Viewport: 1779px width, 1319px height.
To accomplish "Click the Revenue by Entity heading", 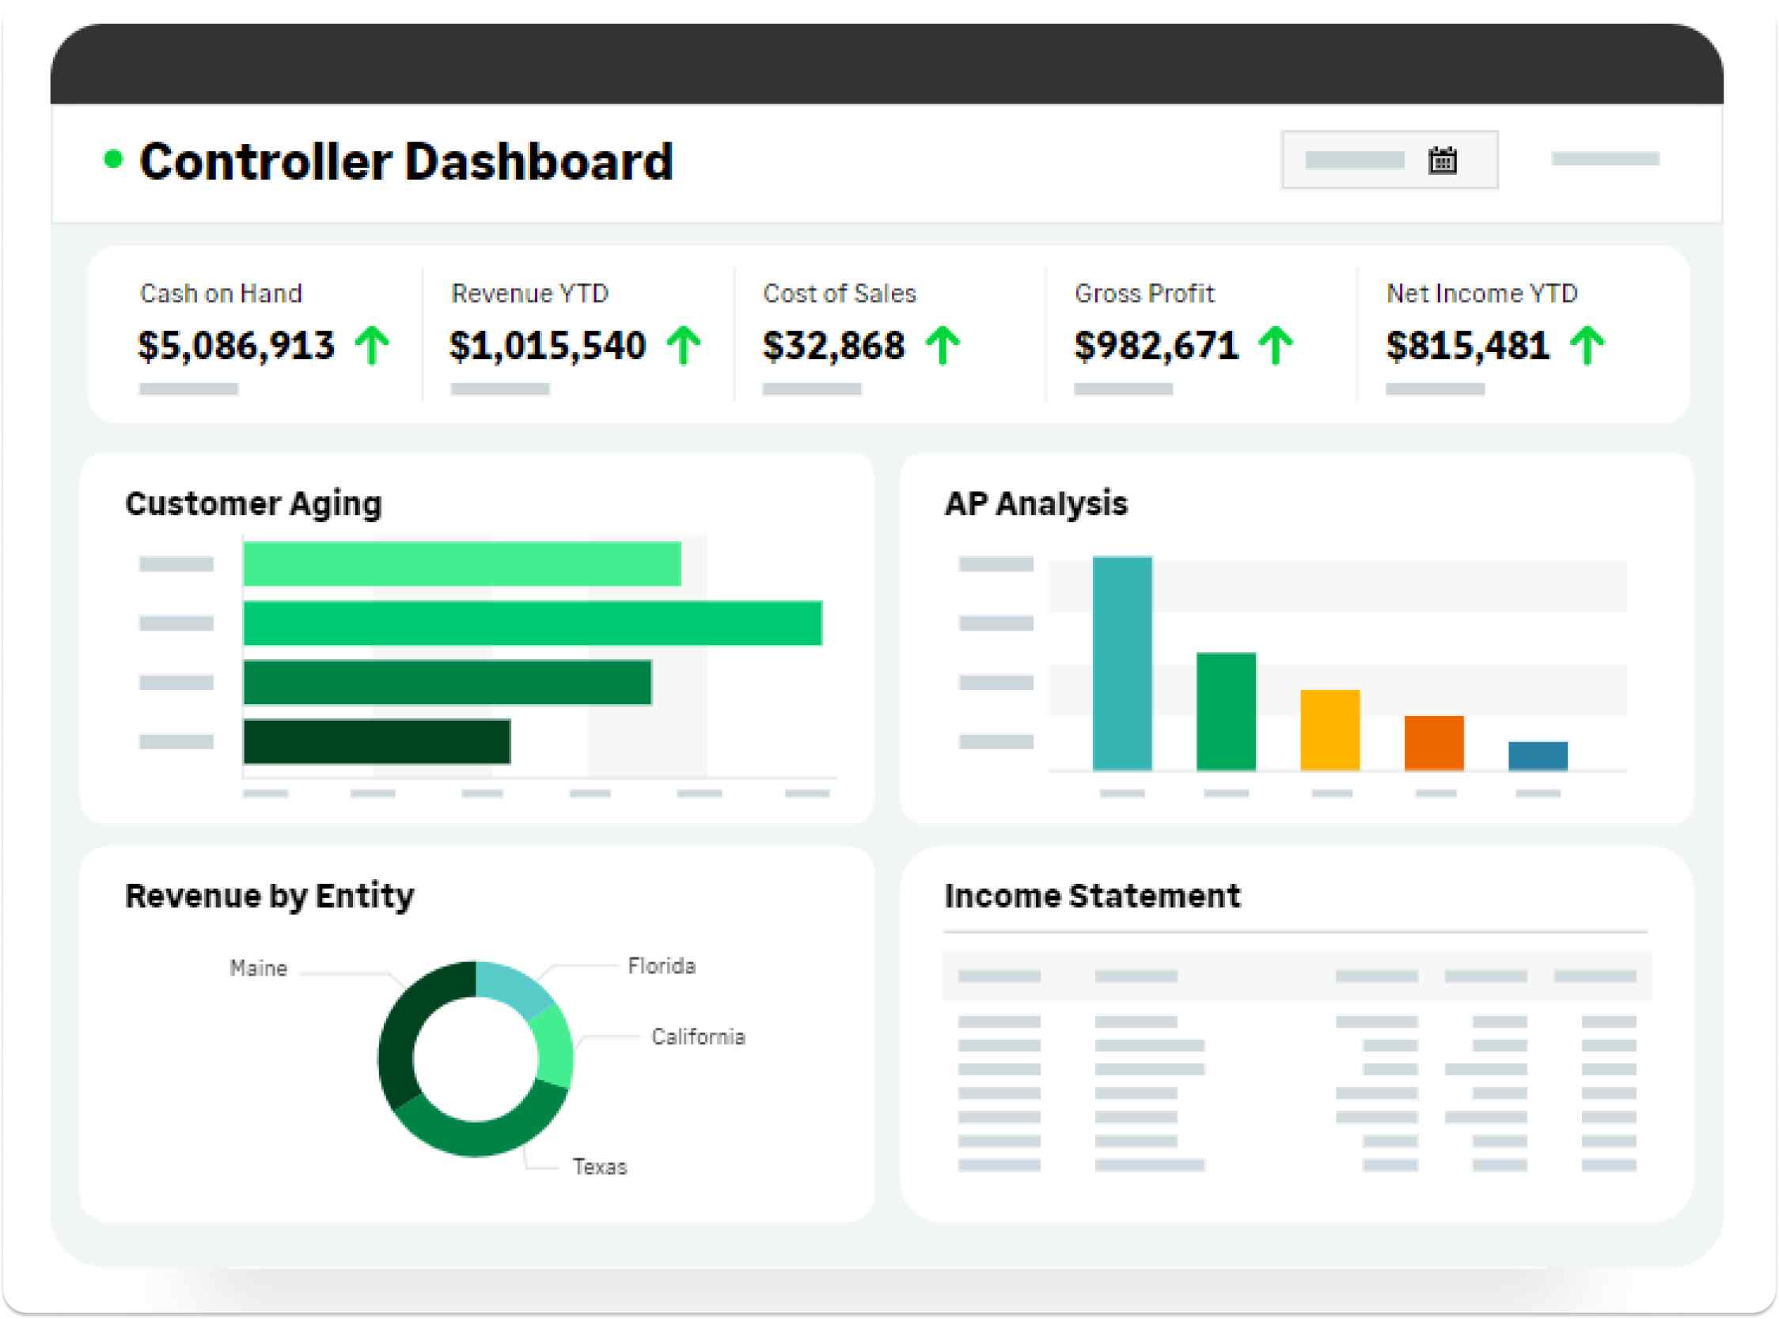I will tap(270, 896).
